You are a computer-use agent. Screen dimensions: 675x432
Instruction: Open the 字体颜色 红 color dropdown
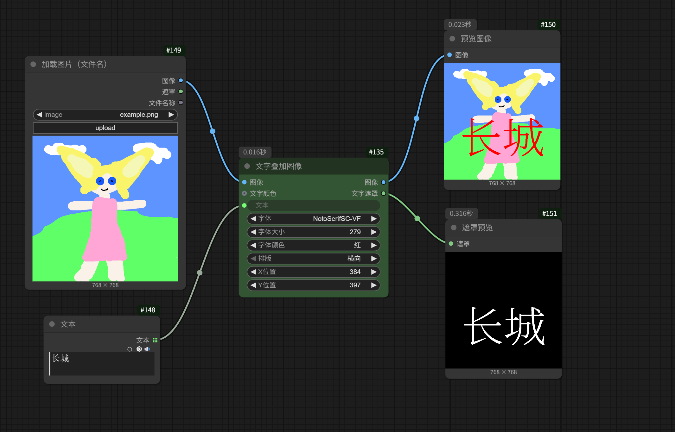[313, 245]
